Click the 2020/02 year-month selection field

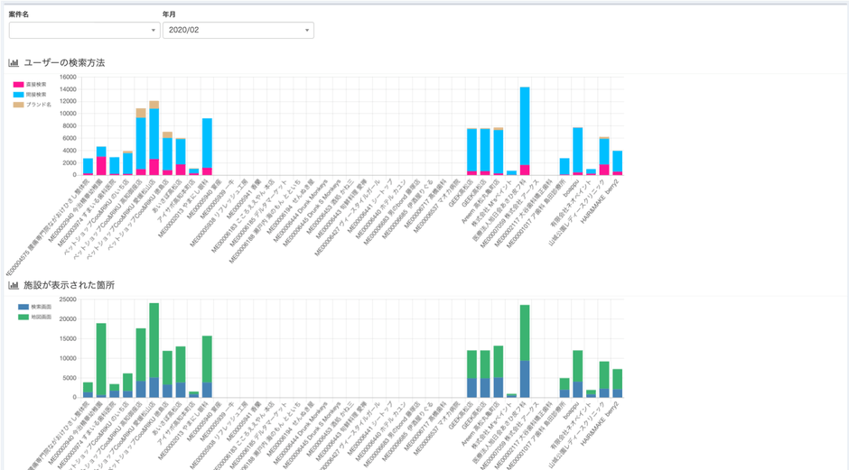pyautogui.click(x=230, y=31)
